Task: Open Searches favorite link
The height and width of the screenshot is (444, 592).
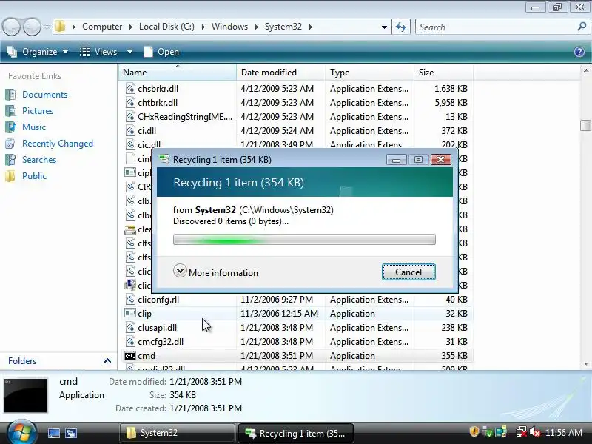Action: (39, 160)
